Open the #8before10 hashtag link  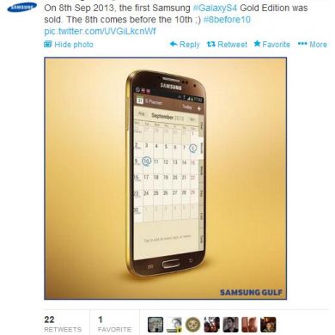(227, 20)
